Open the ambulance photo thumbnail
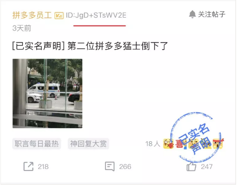This screenshot has width=238, height=188. point(47,94)
